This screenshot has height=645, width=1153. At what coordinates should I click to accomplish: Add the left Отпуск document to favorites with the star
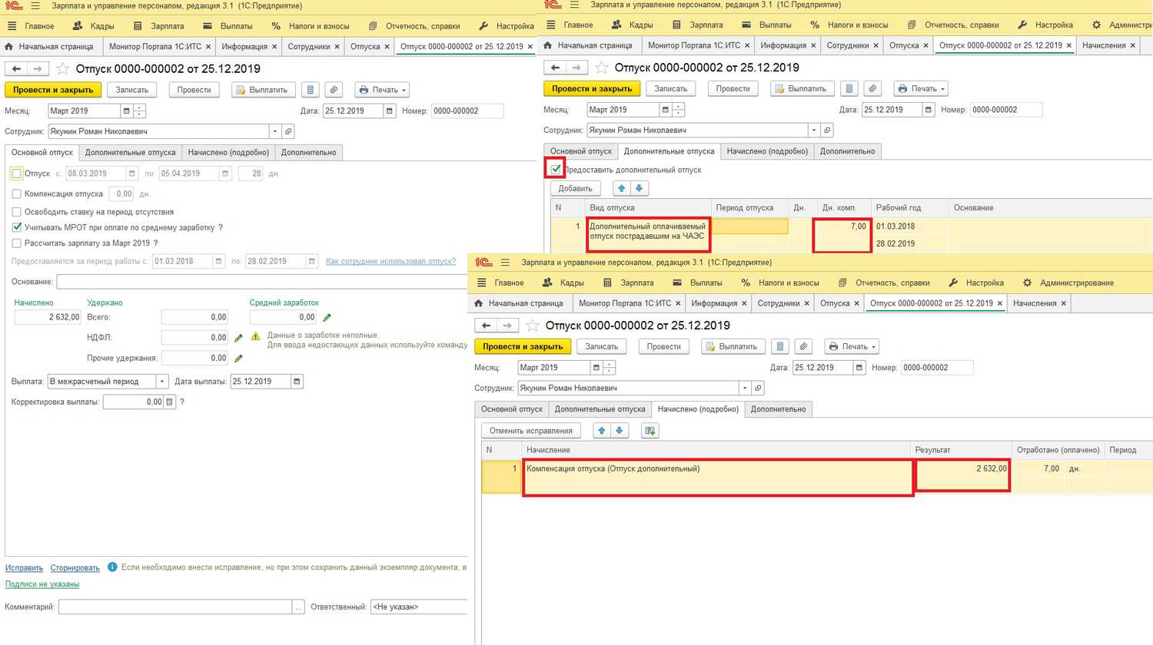click(63, 69)
